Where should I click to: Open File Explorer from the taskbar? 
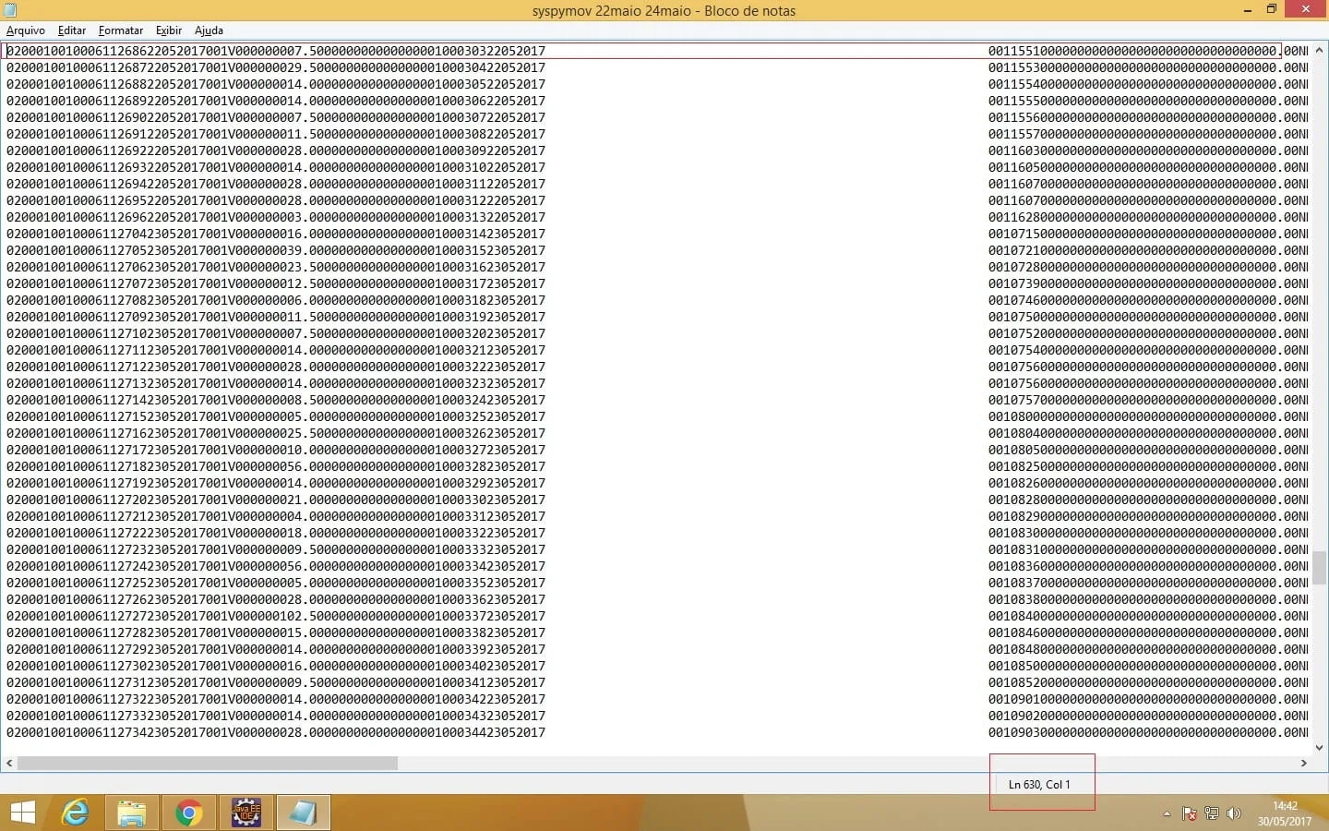coord(132,813)
